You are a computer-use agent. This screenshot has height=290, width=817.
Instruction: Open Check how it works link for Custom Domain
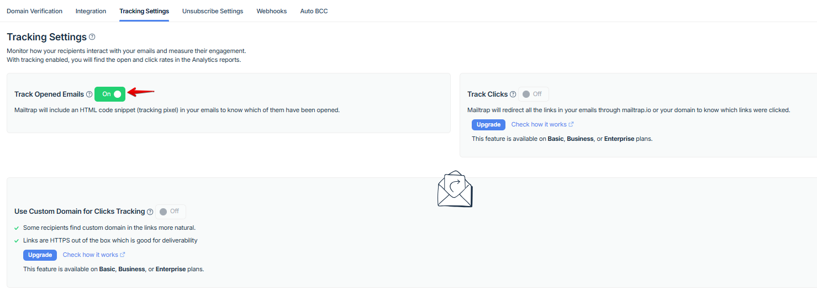click(x=90, y=255)
